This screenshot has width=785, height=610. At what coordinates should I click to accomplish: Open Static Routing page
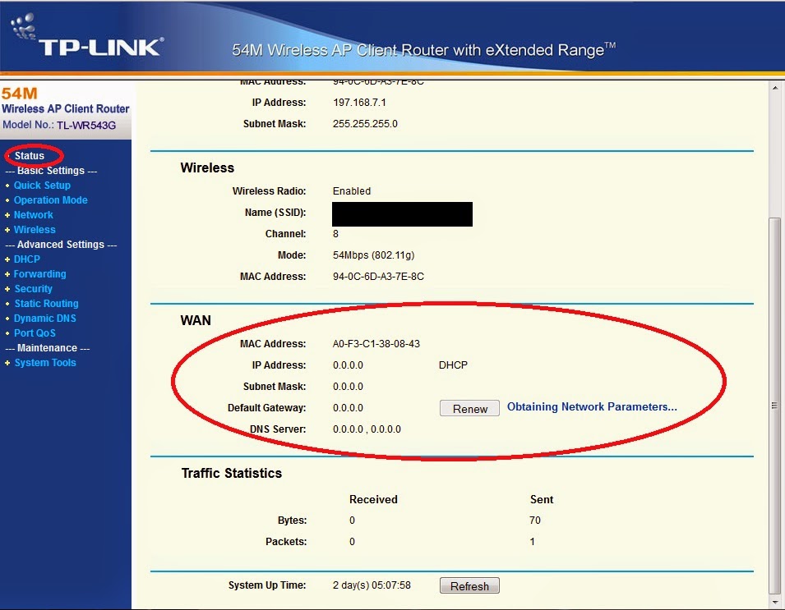click(x=46, y=304)
